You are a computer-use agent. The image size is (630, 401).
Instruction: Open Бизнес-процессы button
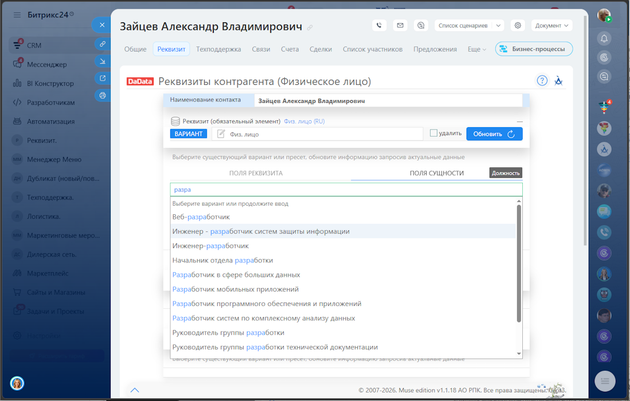[x=534, y=49]
